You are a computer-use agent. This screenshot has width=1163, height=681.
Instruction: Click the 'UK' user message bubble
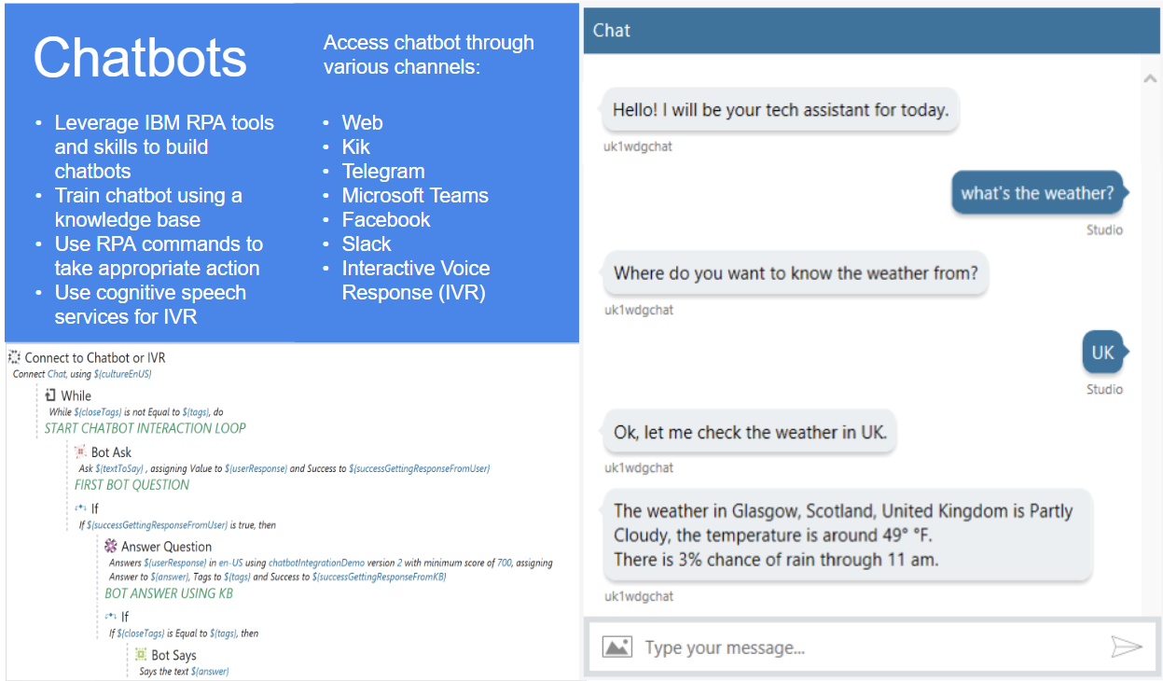point(1102,353)
